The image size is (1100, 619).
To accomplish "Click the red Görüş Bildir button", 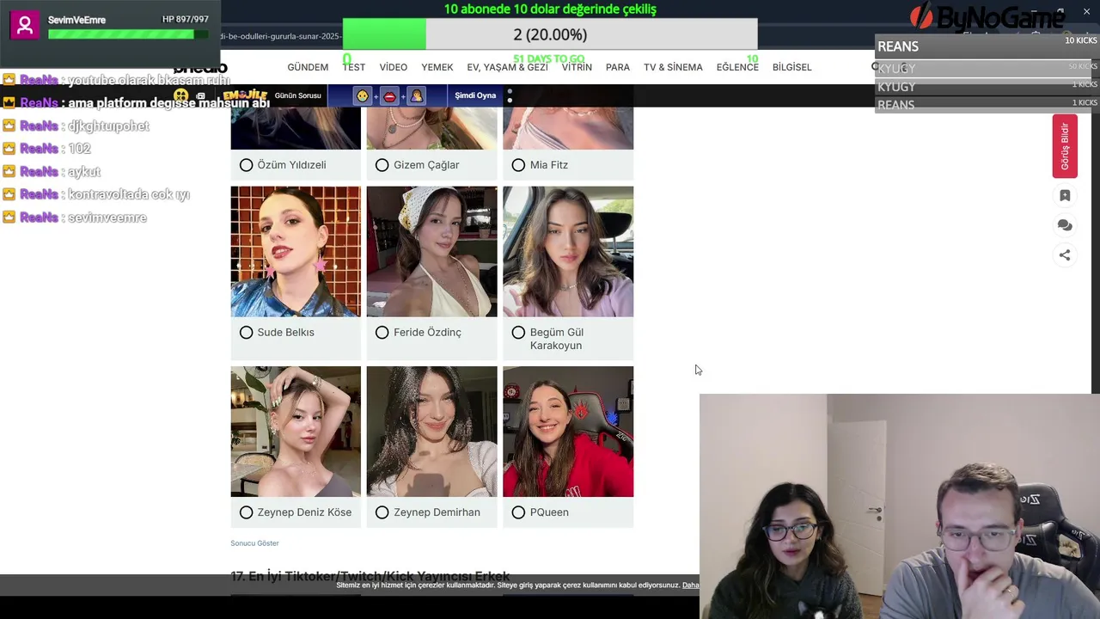I will click(x=1065, y=146).
